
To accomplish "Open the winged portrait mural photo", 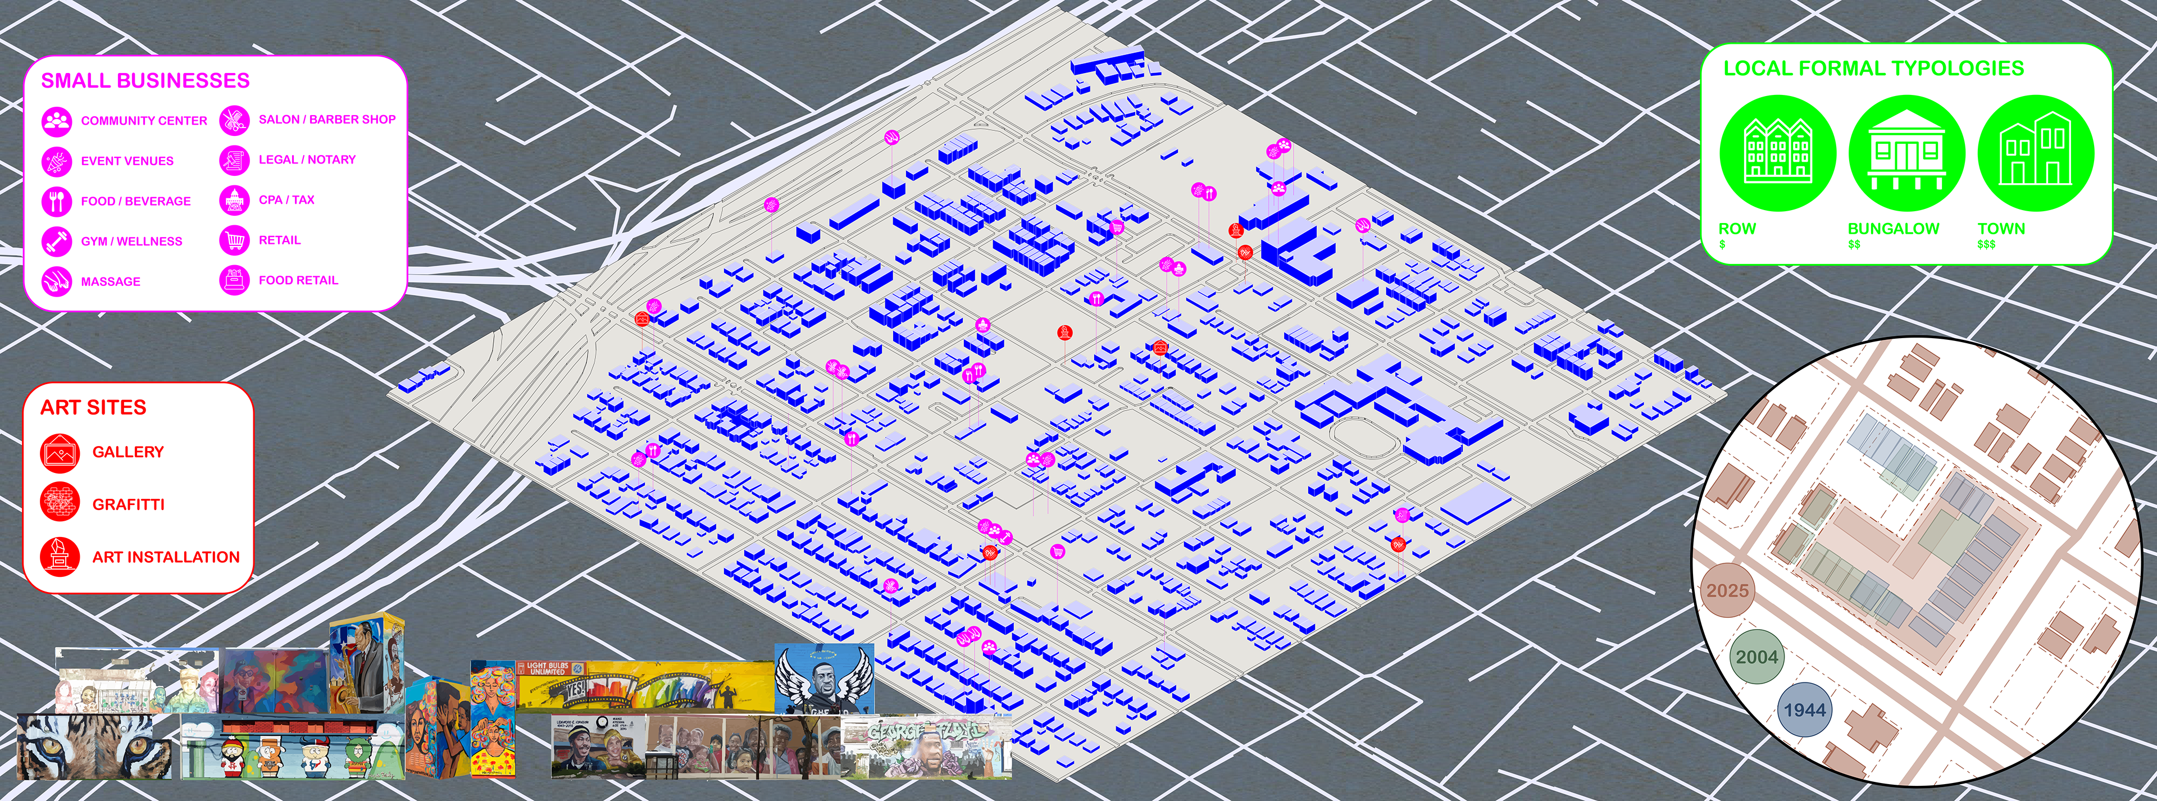I will [x=824, y=679].
